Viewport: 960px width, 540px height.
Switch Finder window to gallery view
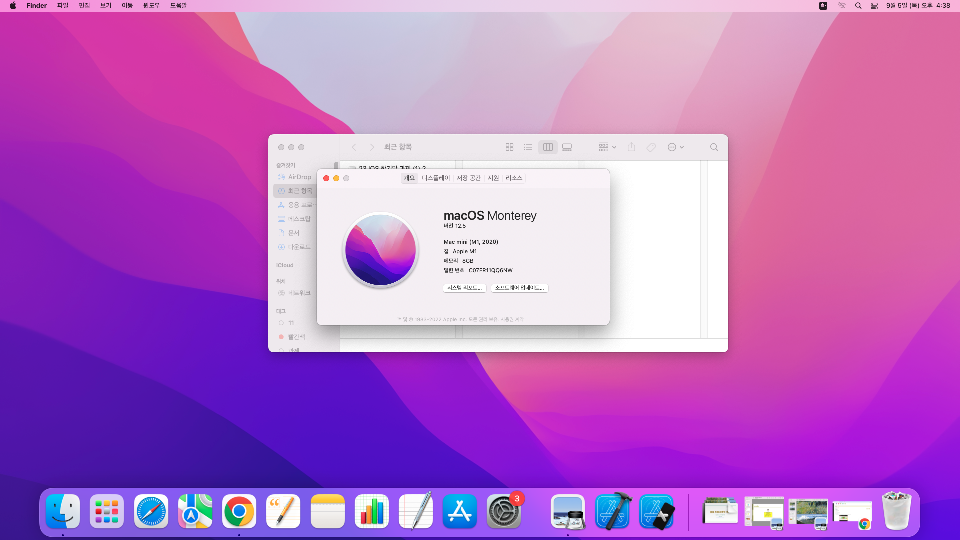tap(567, 147)
